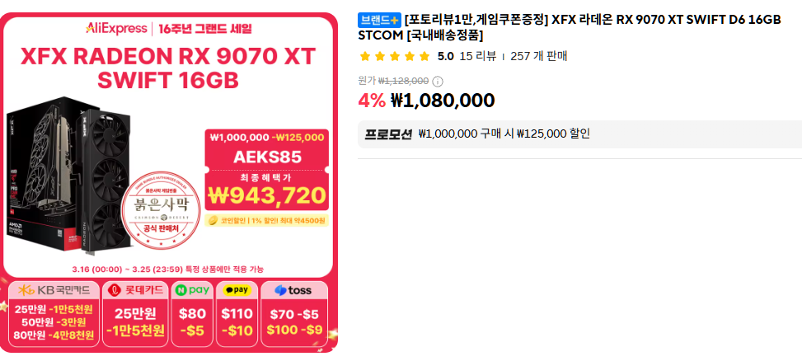Click the toss logo

pos(293,290)
